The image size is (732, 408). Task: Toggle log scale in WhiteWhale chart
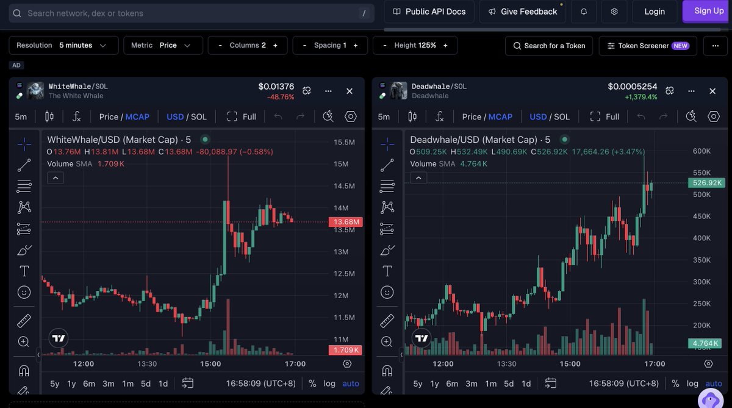pos(329,384)
